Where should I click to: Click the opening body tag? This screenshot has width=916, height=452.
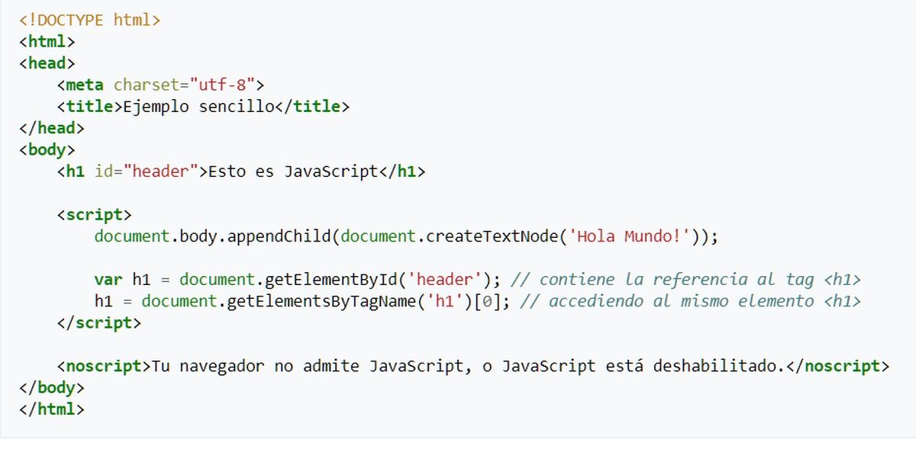point(47,150)
